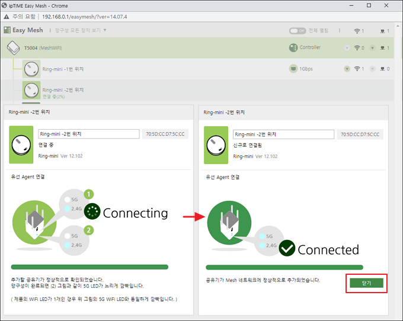Screen dimensions: 403x321
Task: Select the T5004 (MeshWiFi) controller row
Action: point(197,48)
